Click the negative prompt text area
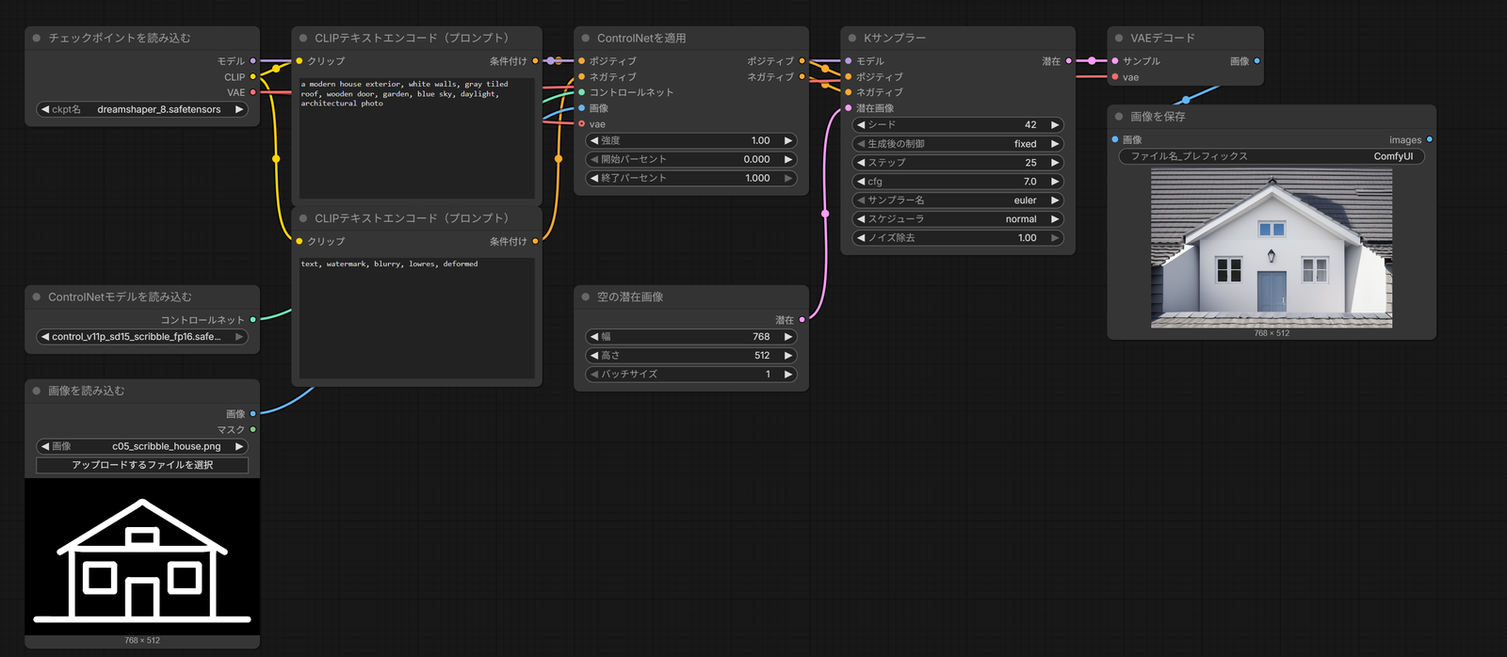Image resolution: width=1507 pixels, height=657 pixels. click(x=417, y=318)
